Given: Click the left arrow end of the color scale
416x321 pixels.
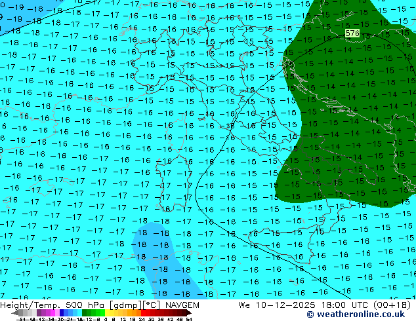Looking at the screenshot, I should pyautogui.click(x=14, y=312).
